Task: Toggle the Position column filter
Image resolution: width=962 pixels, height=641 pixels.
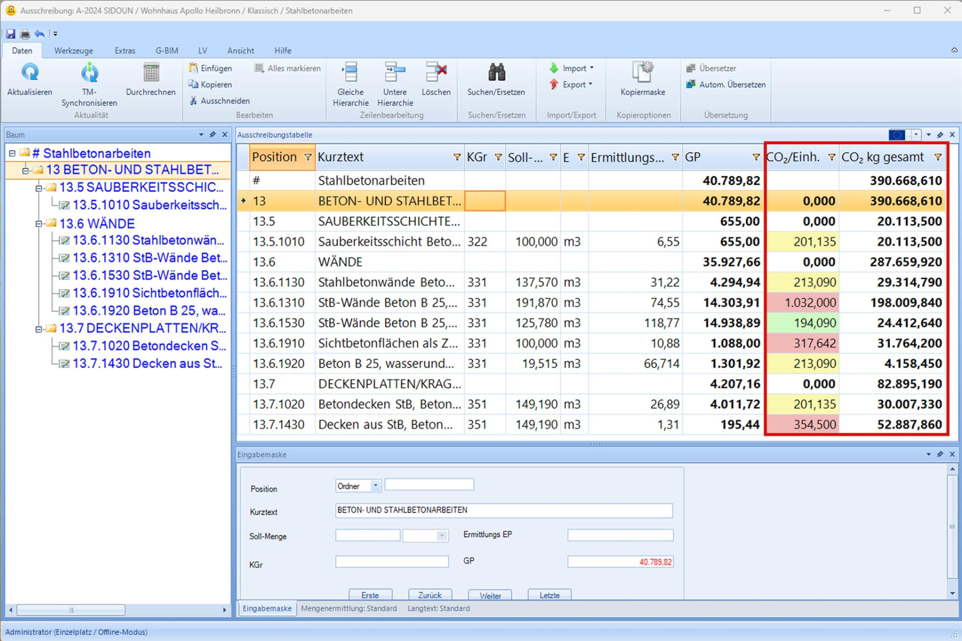Action: 308,157
